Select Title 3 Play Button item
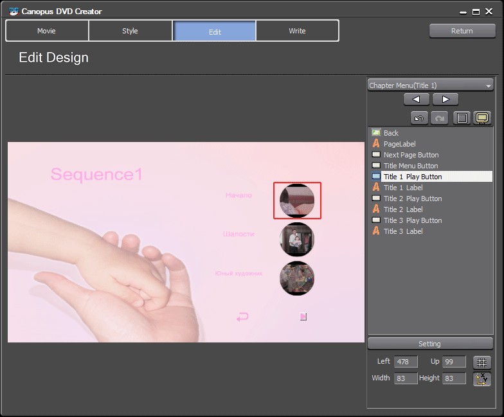The width and height of the screenshot is (504, 417). pos(431,220)
